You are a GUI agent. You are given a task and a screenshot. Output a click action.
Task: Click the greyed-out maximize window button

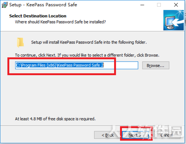click(x=159, y=5)
